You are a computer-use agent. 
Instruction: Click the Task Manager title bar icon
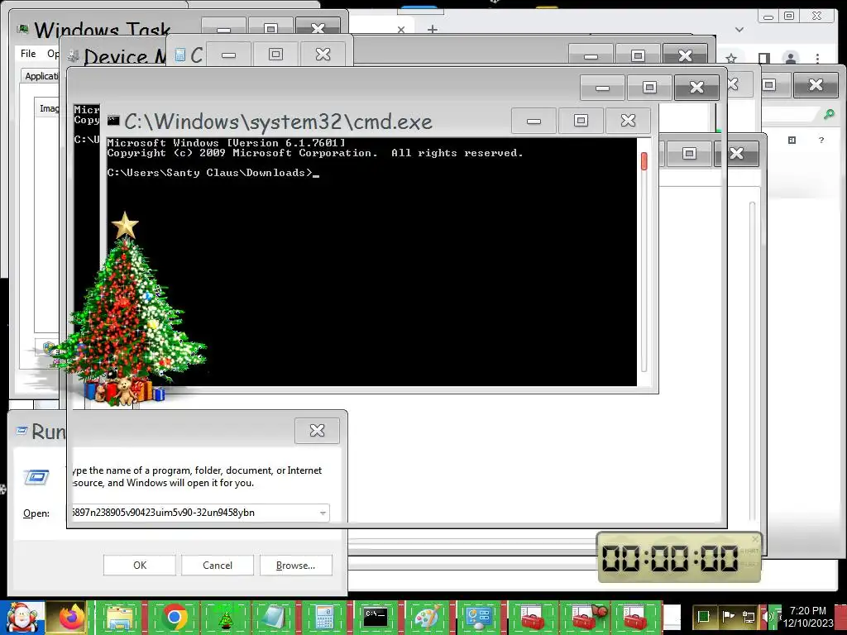(22, 29)
